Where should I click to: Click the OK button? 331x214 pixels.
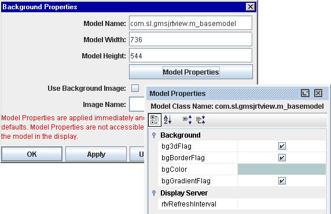pos(32,154)
